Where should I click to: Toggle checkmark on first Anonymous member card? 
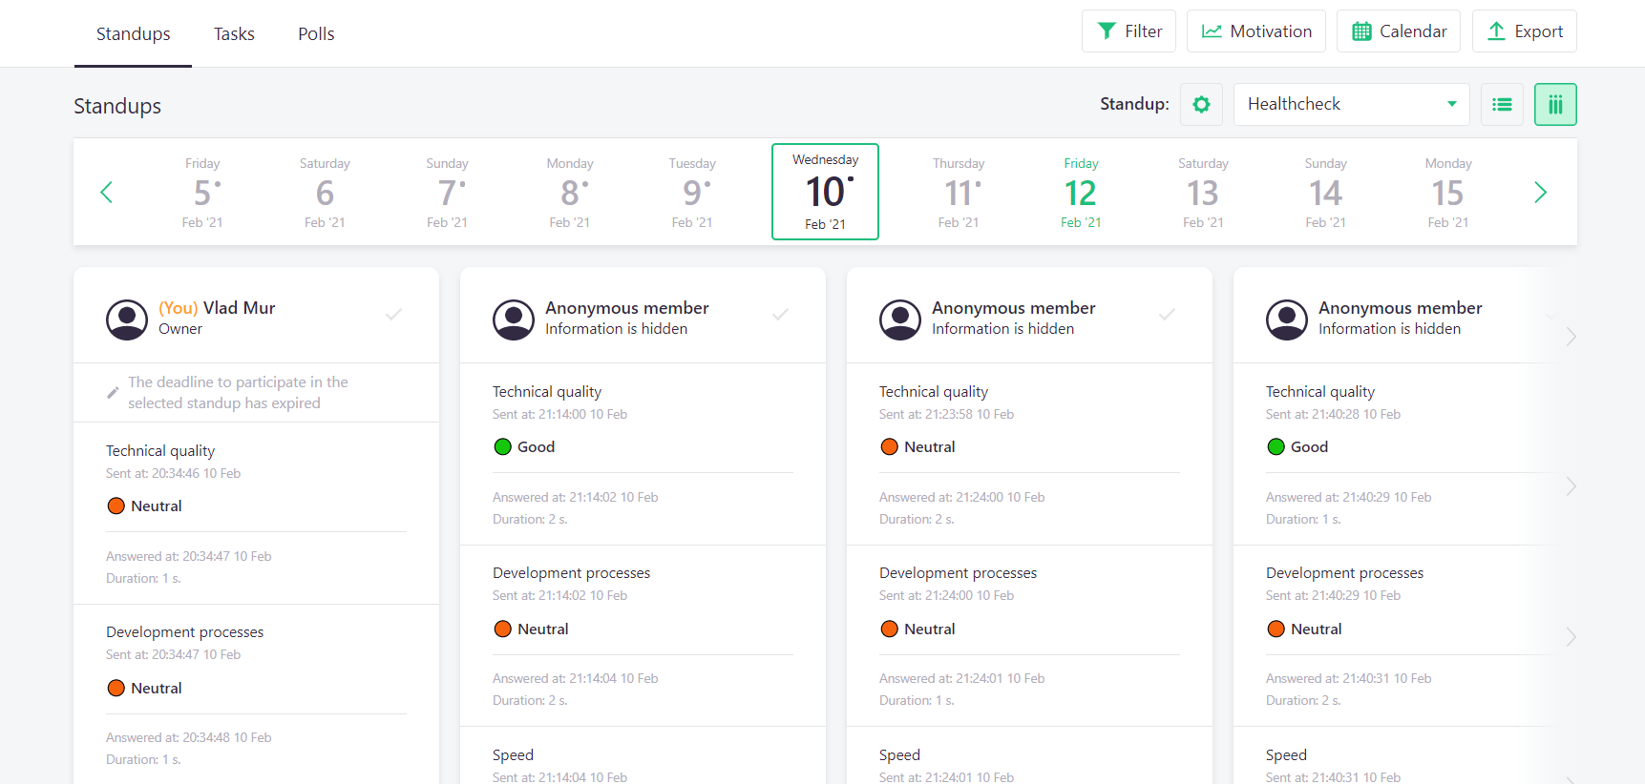coord(780,314)
